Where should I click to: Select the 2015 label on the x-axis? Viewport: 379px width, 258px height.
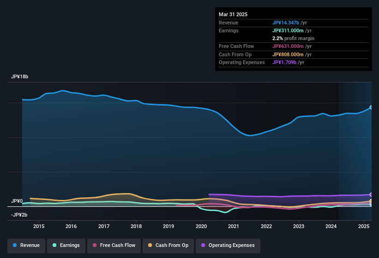(x=39, y=226)
